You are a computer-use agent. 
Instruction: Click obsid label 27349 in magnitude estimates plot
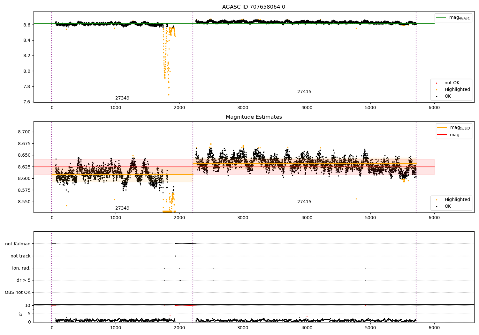(122, 208)
